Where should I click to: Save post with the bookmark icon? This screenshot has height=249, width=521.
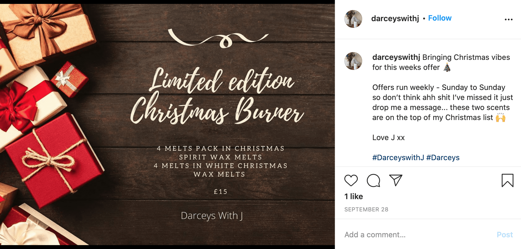pyautogui.click(x=508, y=180)
